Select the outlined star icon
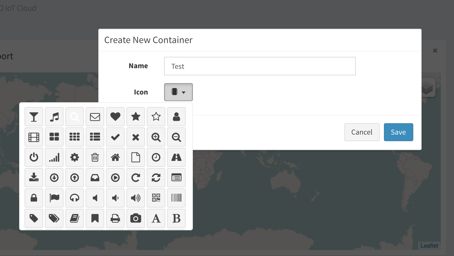454x256 pixels. pos(156,117)
